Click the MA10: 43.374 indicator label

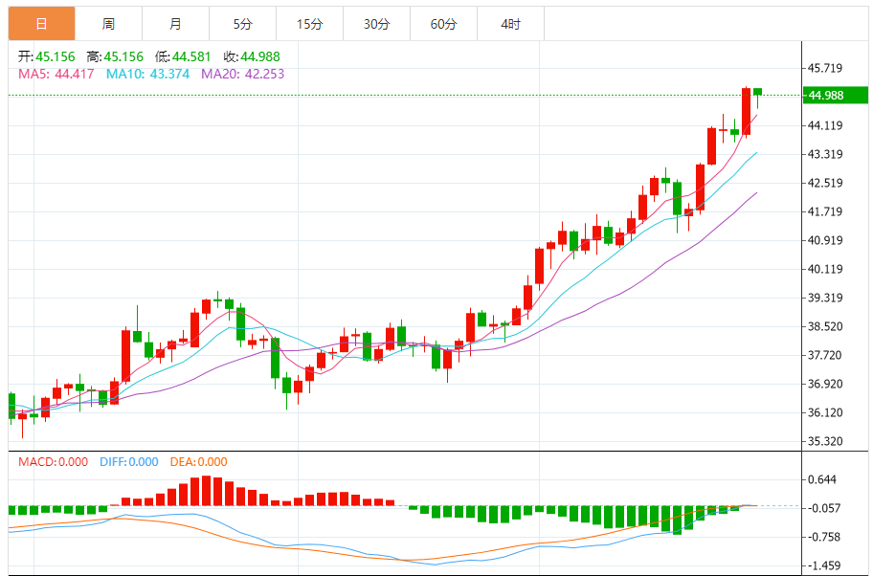click(148, 74)
